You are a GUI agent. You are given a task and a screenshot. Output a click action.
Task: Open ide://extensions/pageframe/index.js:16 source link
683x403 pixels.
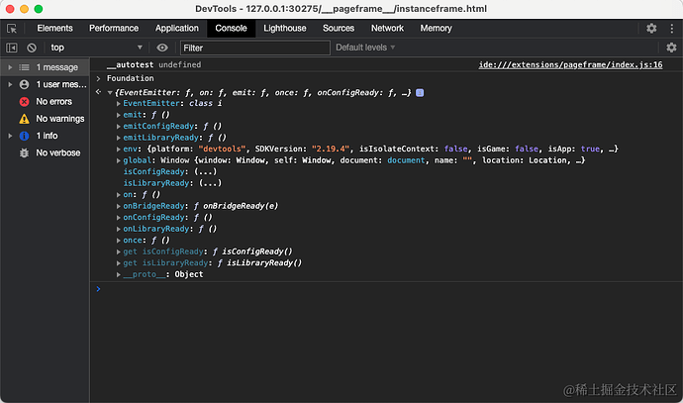(570, 65)
